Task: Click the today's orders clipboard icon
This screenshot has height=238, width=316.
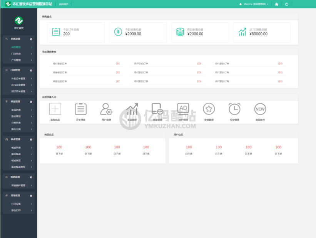Action: pyautogui.click(x=56, y=32)
